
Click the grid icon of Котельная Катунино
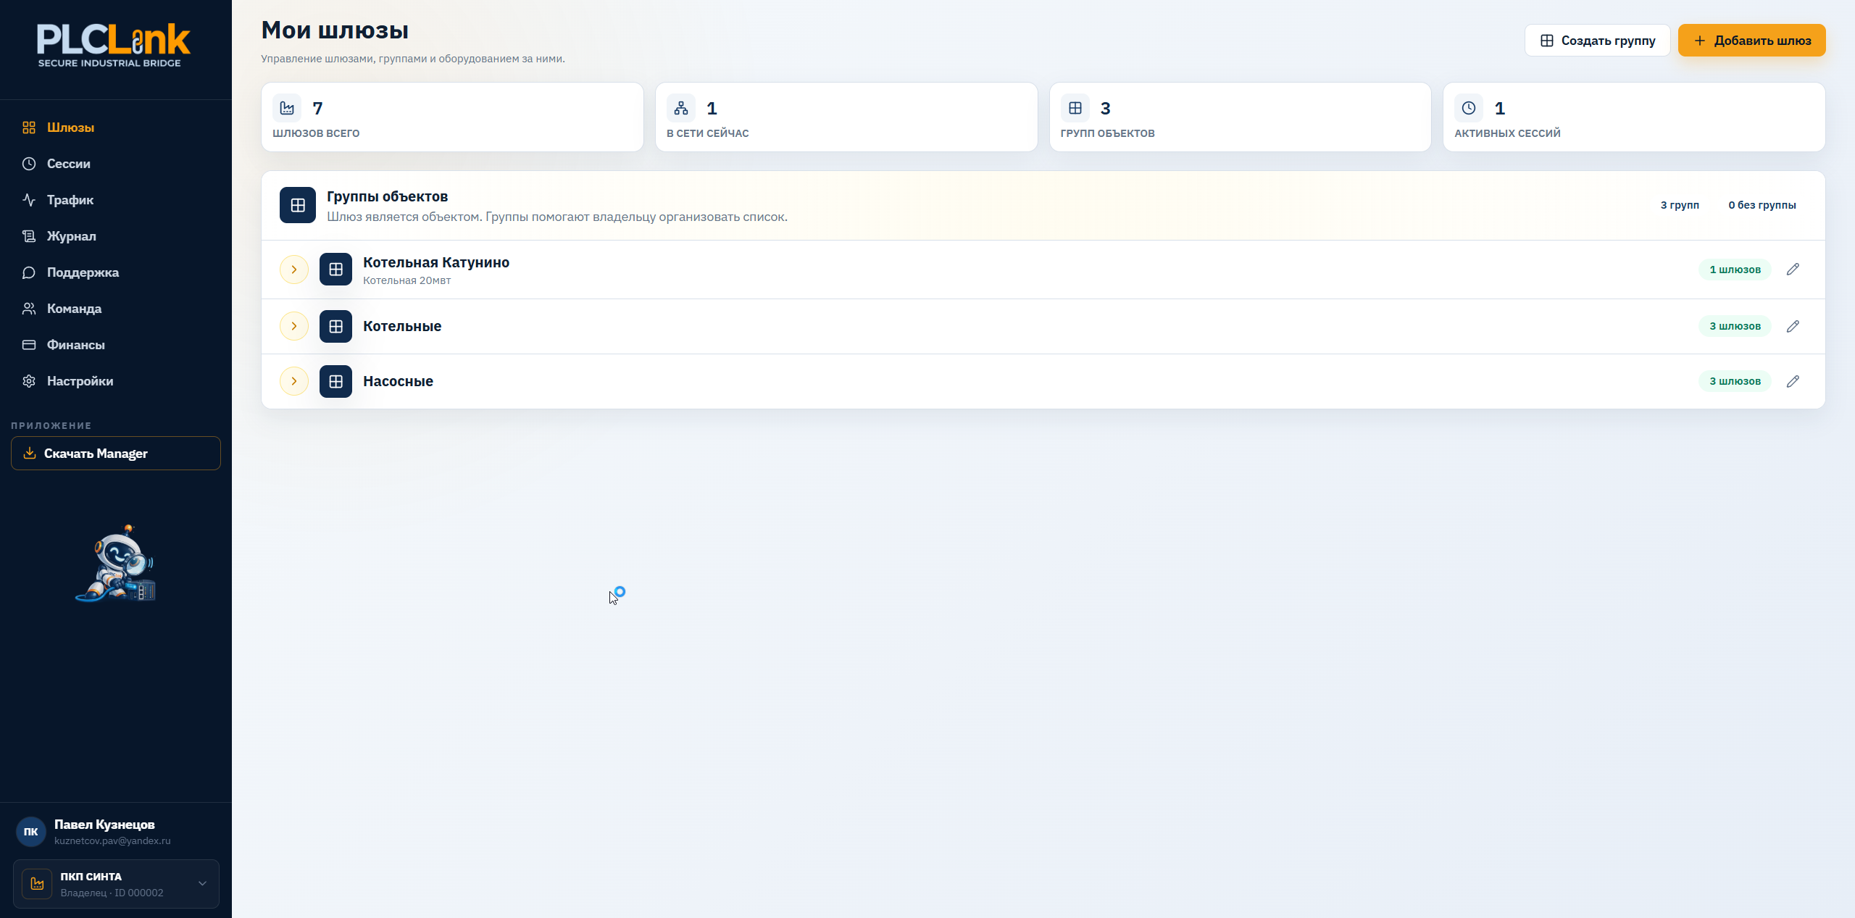[x=335, y=270]
